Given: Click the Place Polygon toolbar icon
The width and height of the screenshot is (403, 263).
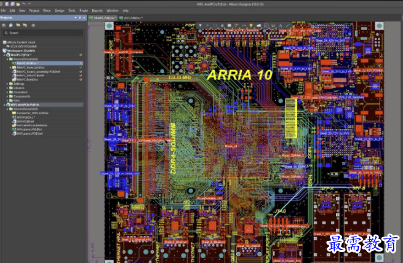Looking at the screenshot, I should [x=258, y=25].
